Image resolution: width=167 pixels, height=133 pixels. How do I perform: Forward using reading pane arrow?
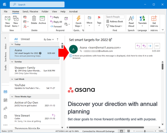[x=150, y=46]
